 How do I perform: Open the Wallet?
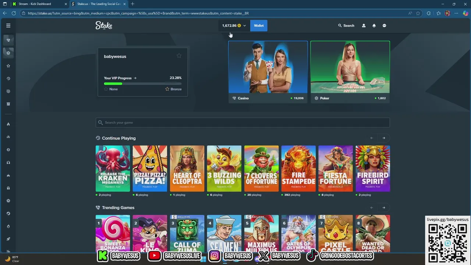(259, 26)
